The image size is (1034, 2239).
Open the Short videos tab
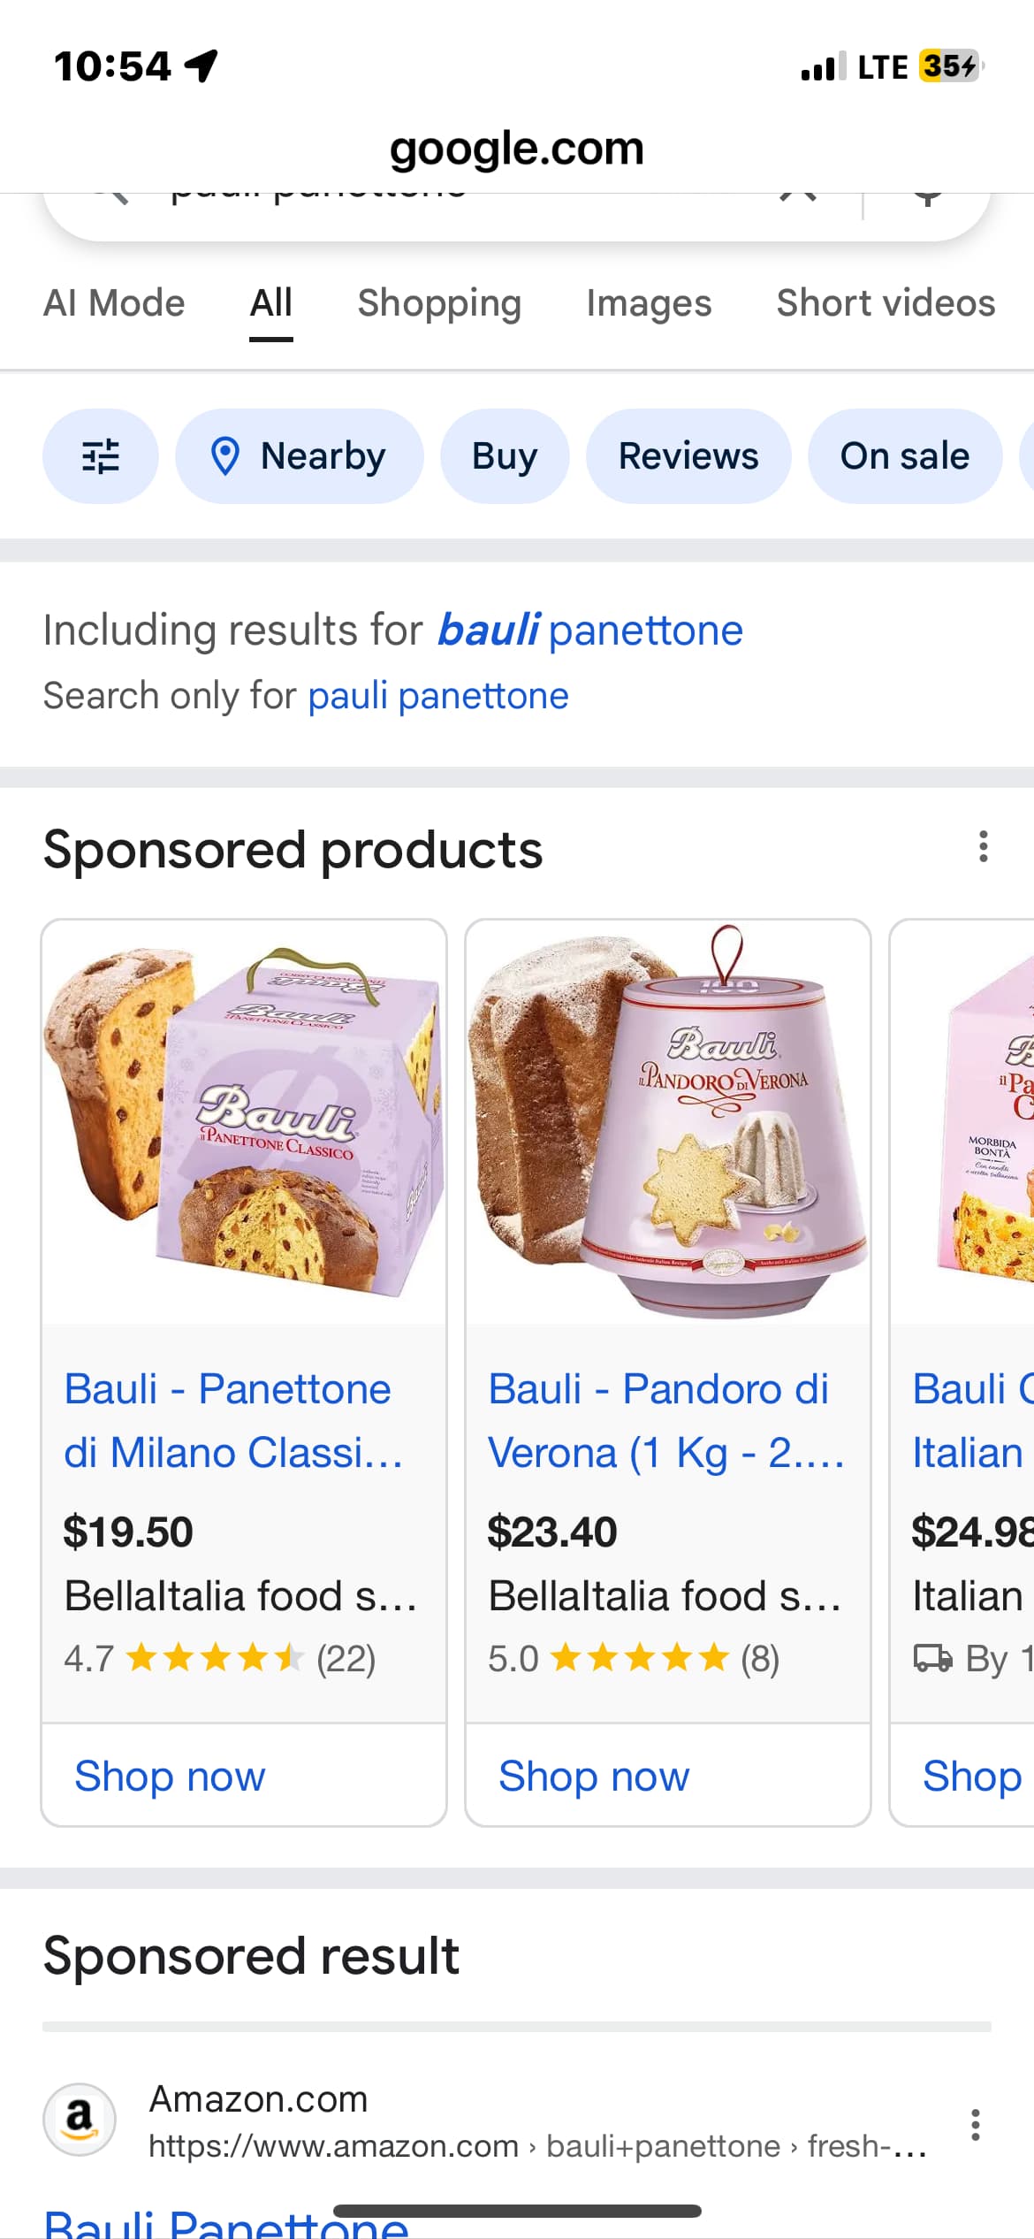coord(886,303)
